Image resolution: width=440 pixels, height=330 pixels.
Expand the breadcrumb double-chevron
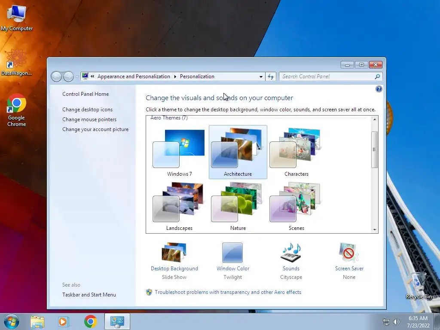(x=92, y=76)
